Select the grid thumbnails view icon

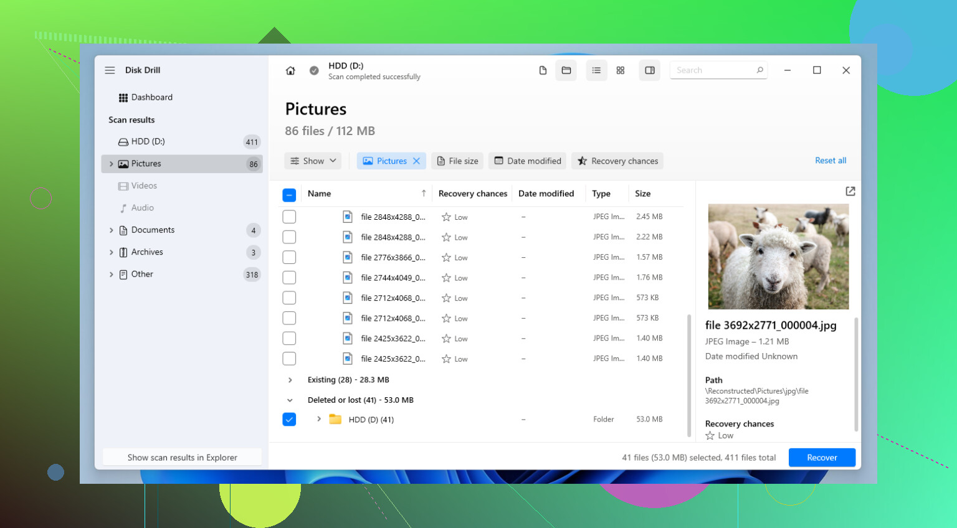click(621, 70)
